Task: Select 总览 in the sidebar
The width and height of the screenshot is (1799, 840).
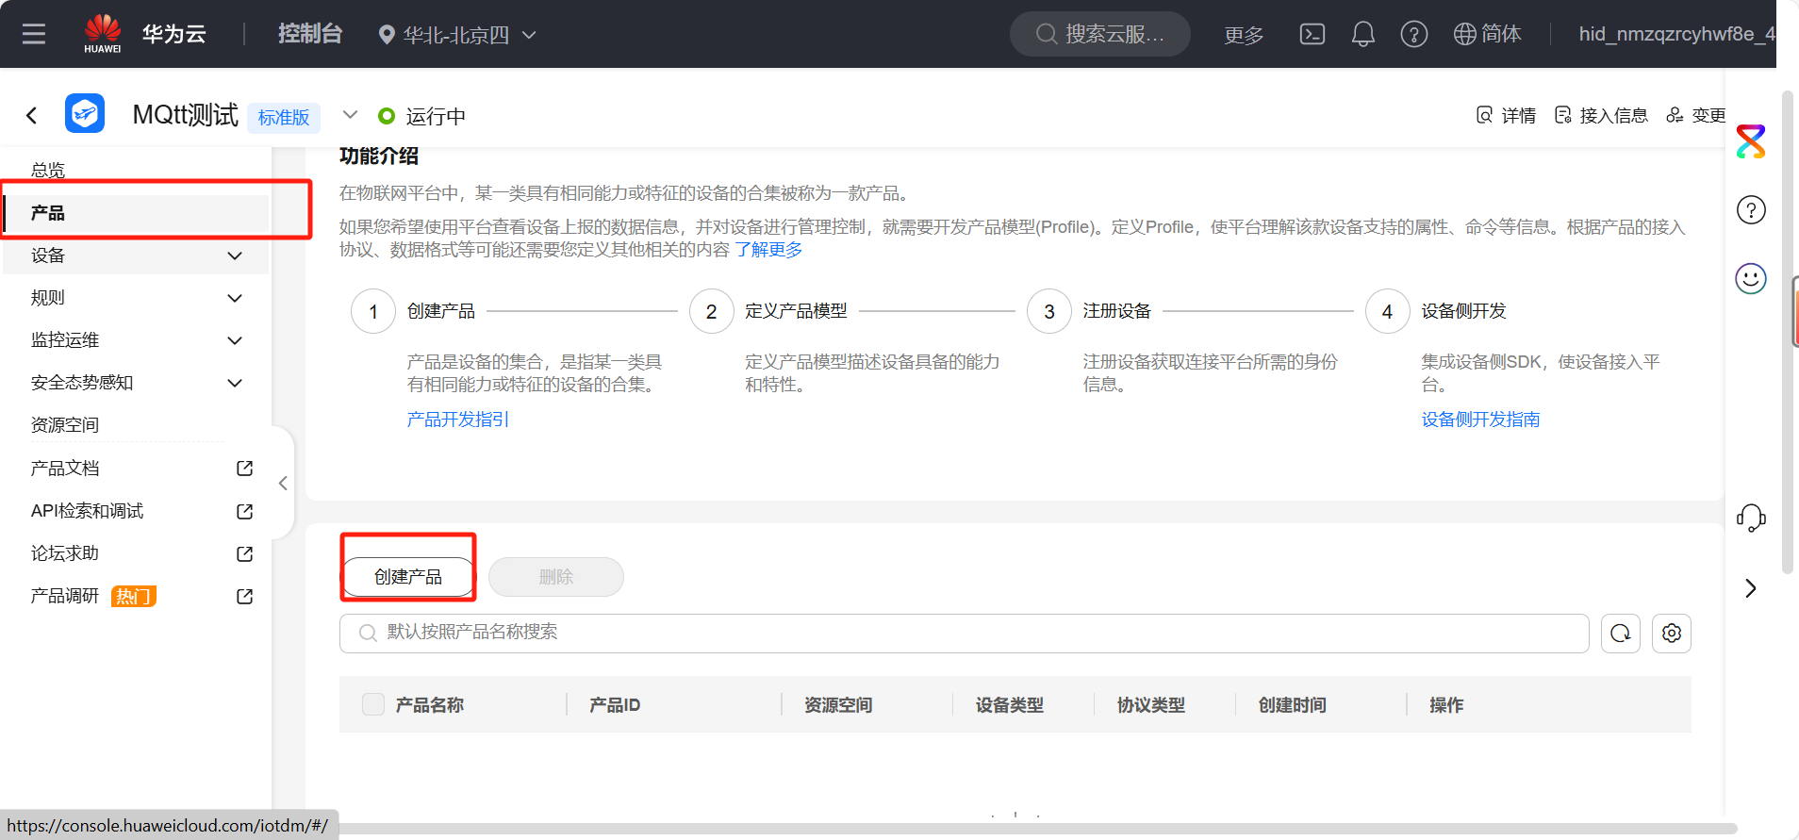Action: tap(48, 170)
